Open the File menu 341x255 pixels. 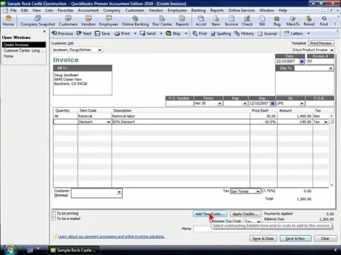click(x=13, y=11)
